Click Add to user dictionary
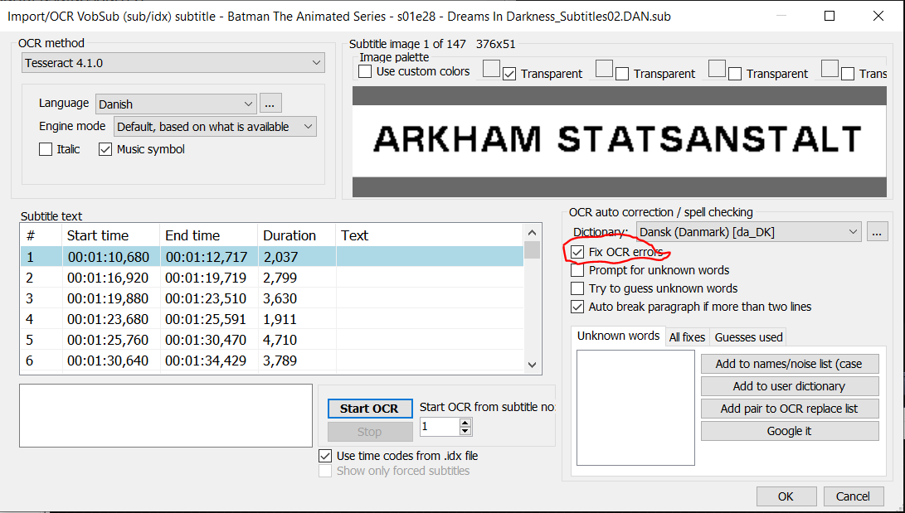Viewport: 905px width, 513px height. pyautogui.click(x=789, y=385)
